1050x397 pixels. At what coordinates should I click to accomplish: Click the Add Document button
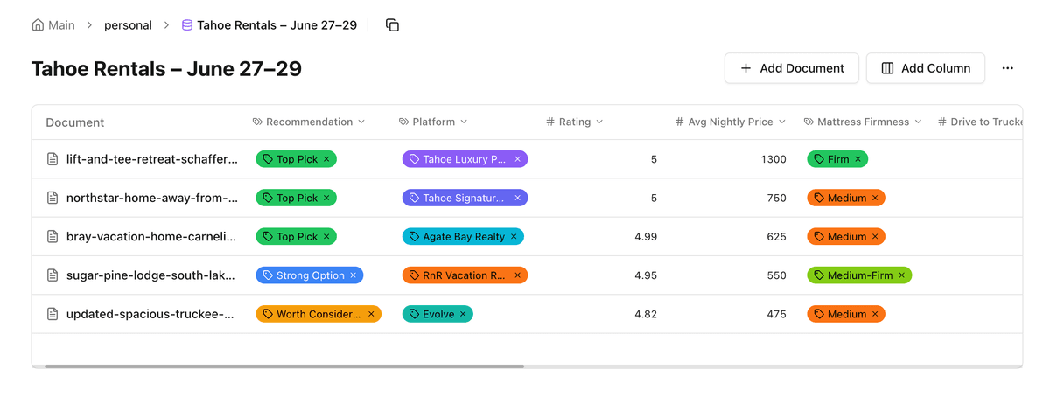(x=791, y=68)
